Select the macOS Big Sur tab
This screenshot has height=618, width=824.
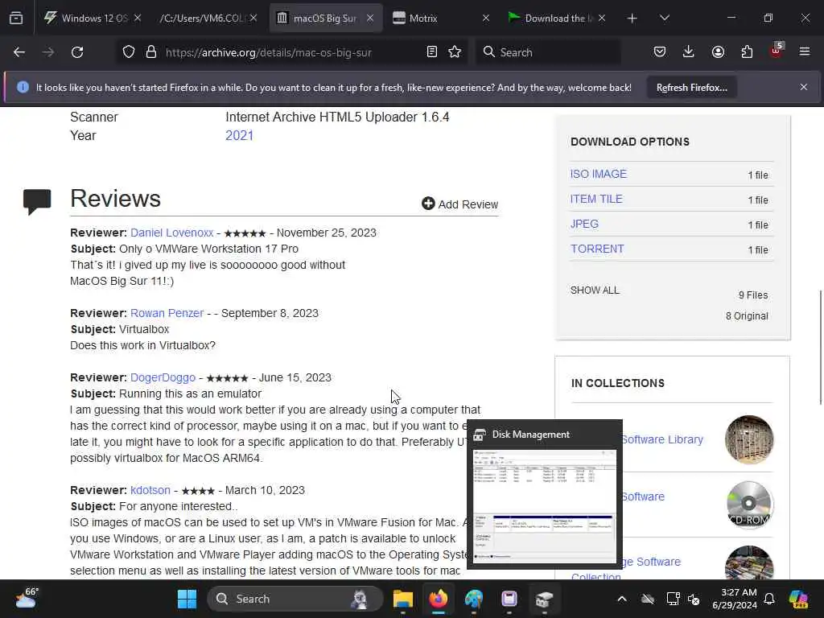point(326,19)
